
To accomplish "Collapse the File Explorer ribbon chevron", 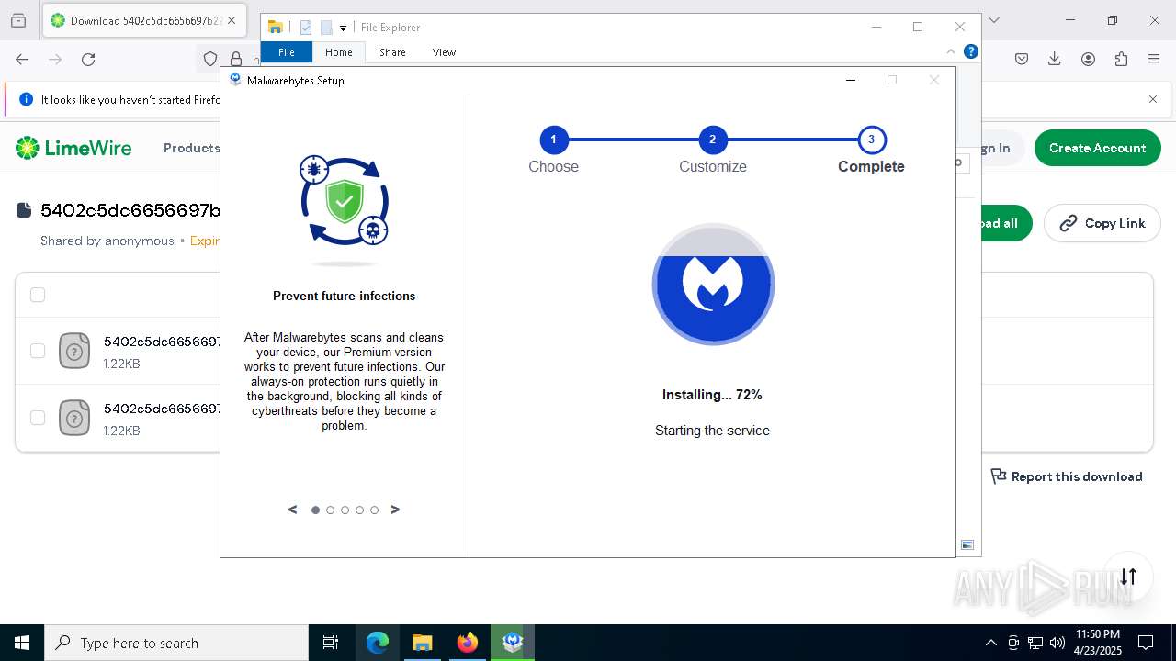I will [951, 51].
